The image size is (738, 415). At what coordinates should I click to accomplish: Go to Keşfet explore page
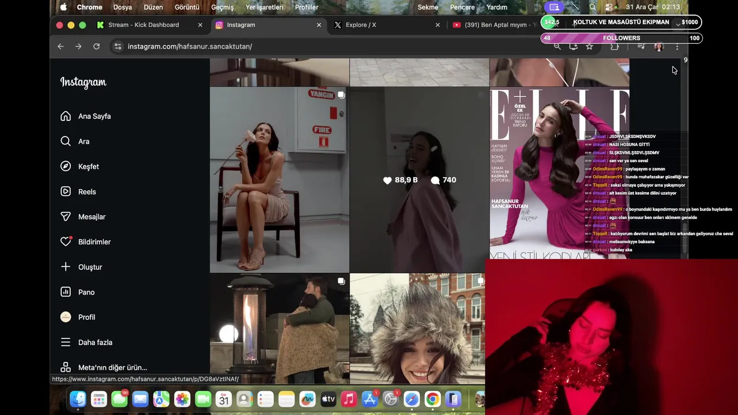80,167
